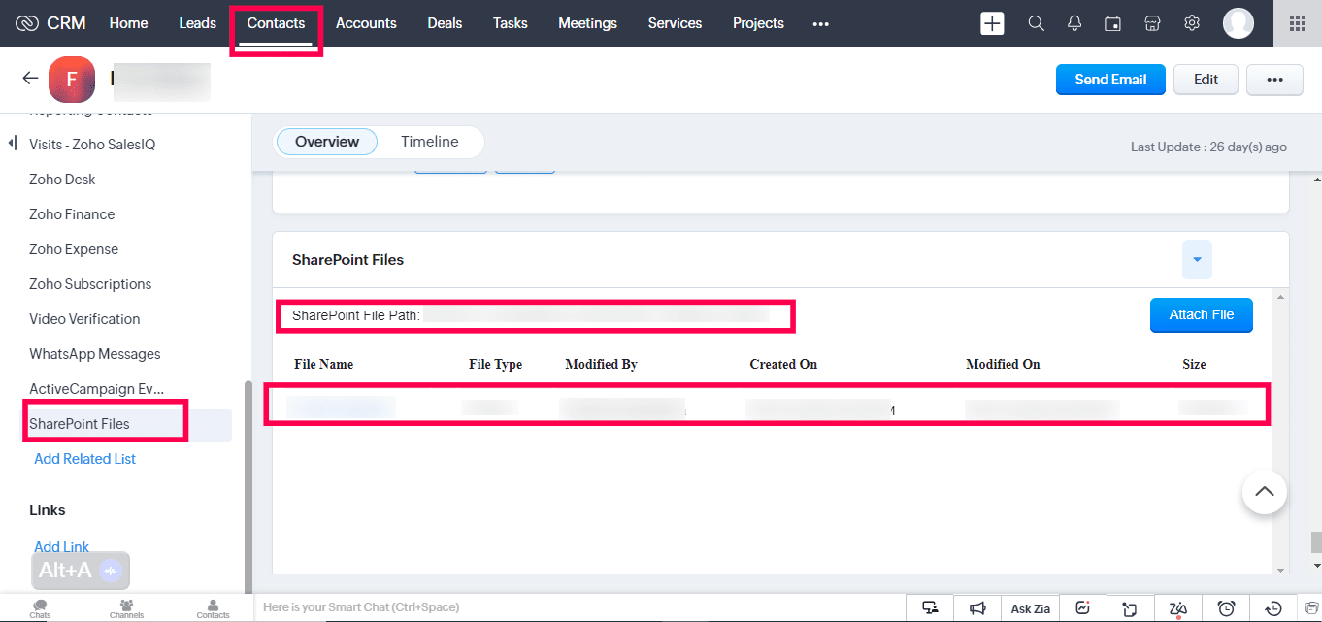This screenshot has height=622, width=1322.
Task: Go back using the left arrow
Action: pyautogui.click(x=30, y=79)
